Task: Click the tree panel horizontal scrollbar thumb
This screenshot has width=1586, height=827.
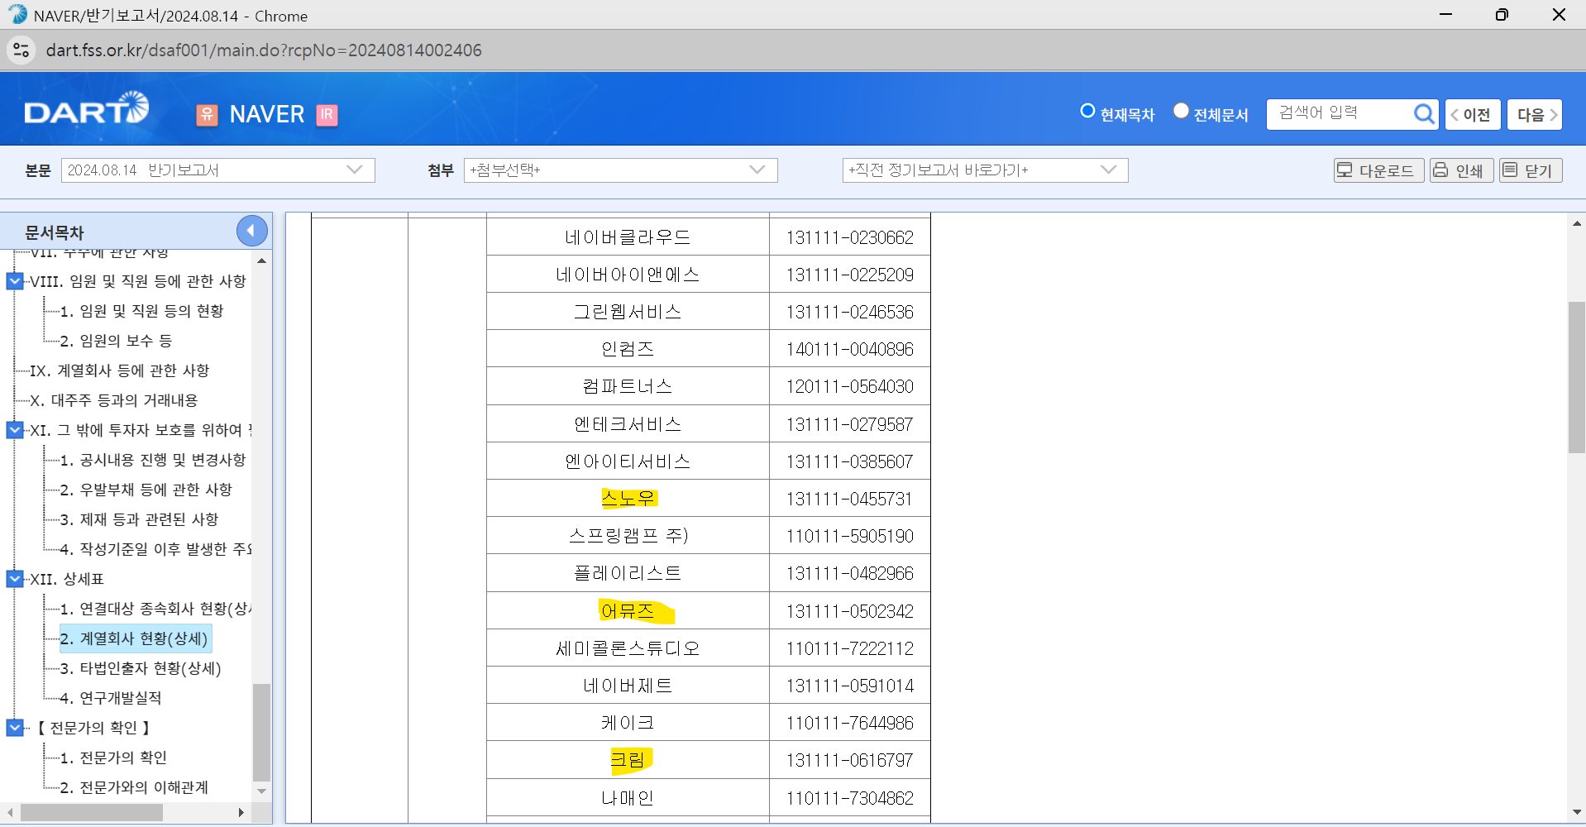Action: click(91, 813)
